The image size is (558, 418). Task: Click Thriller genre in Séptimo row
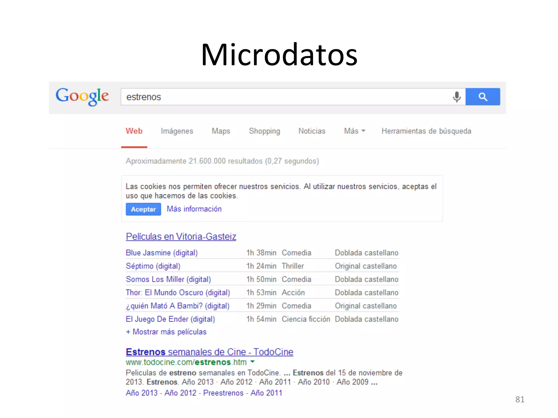293,266
